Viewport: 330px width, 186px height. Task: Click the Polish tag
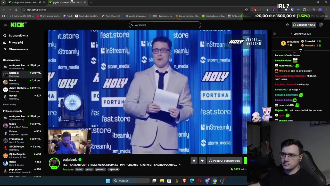(79, 169)
